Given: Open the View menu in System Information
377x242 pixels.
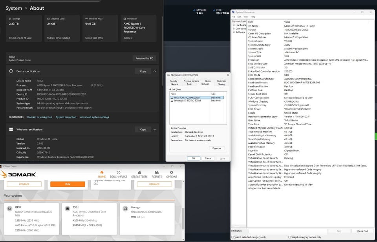Looking at the screenshot, I should click(x=246, y=17).
